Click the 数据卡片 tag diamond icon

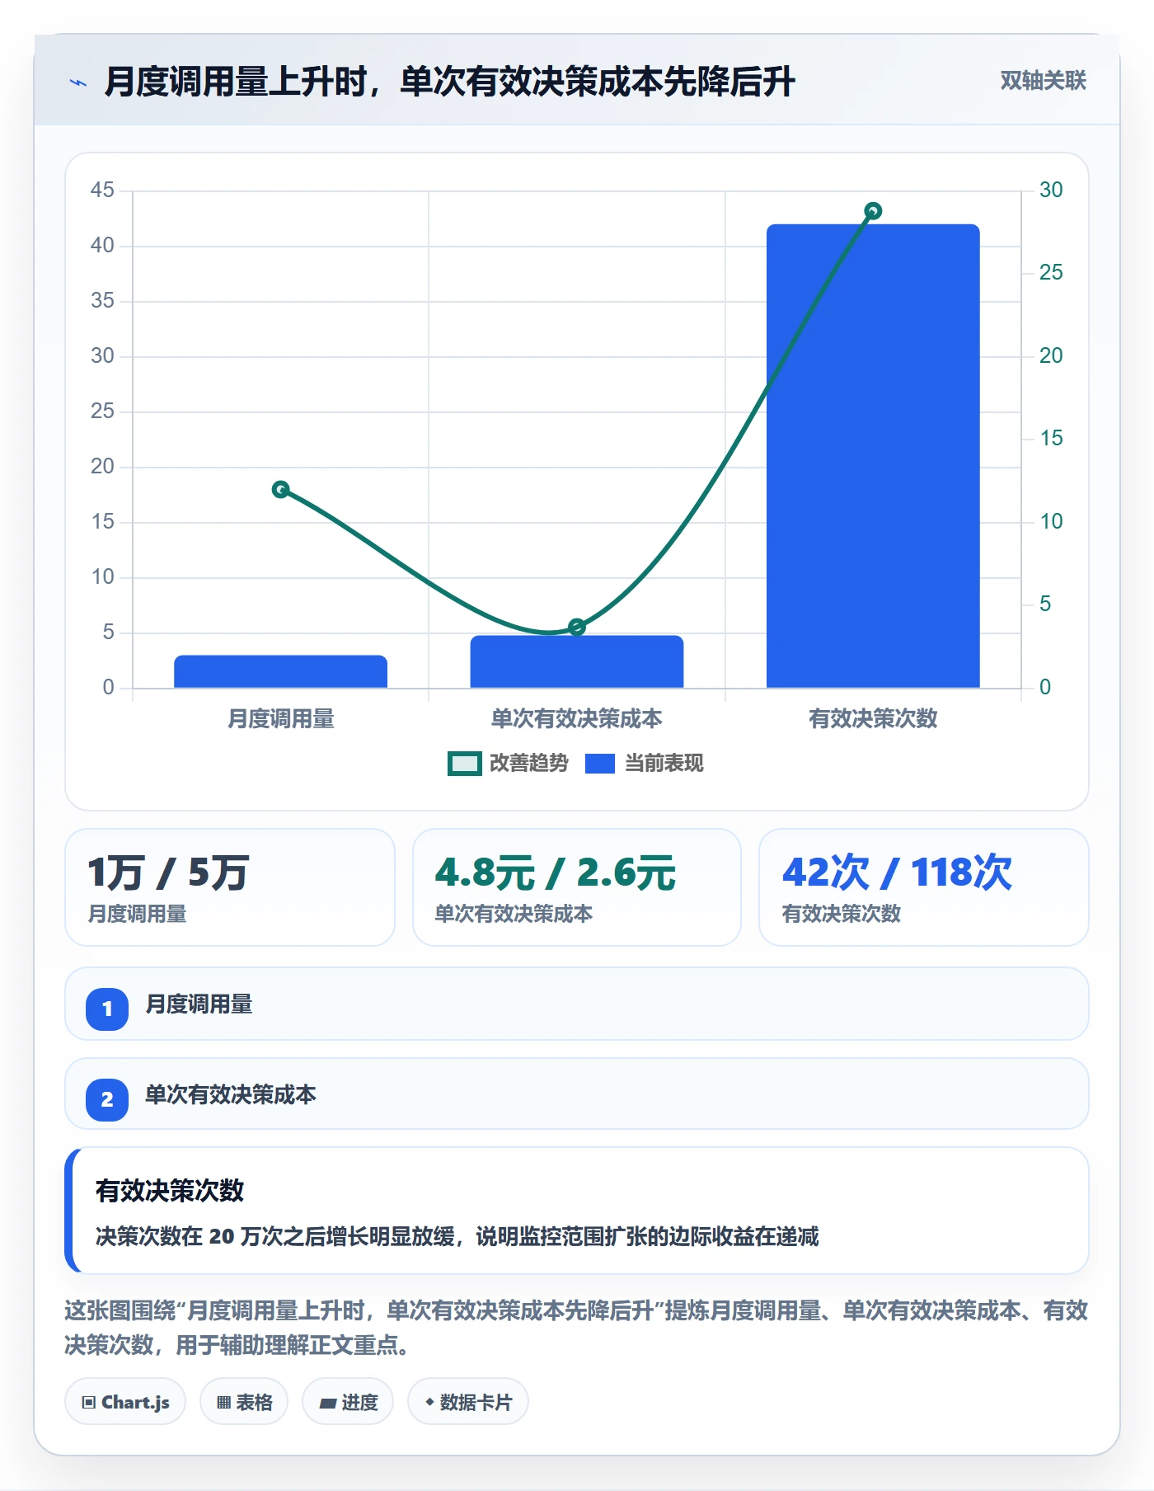pyautogui.click(x=429, y=1402)
